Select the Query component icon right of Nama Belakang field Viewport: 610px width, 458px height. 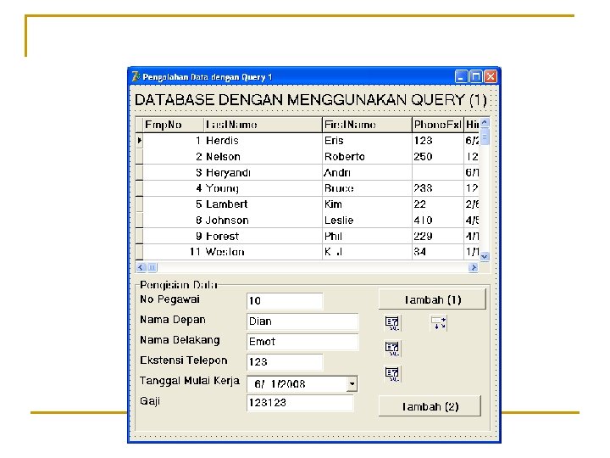[x=392, y=349]
